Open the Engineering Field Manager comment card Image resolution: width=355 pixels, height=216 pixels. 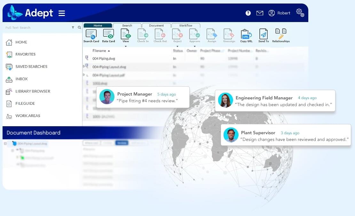(275, 101)
